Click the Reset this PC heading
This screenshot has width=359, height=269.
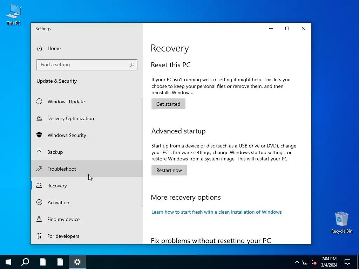point(171,65)
